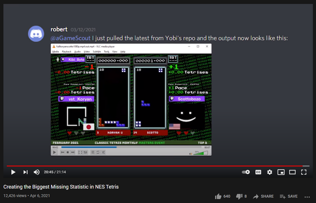Click the 640 like count
This screenshot has height=203, width=316.
pyautogui.click(x=227, y=196)
